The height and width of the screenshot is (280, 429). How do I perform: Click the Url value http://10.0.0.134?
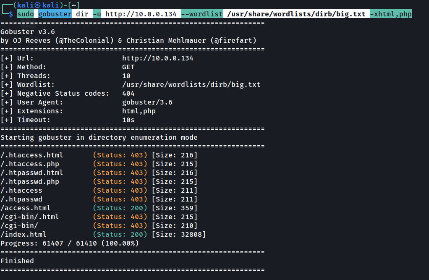click(x=157, y=58)
